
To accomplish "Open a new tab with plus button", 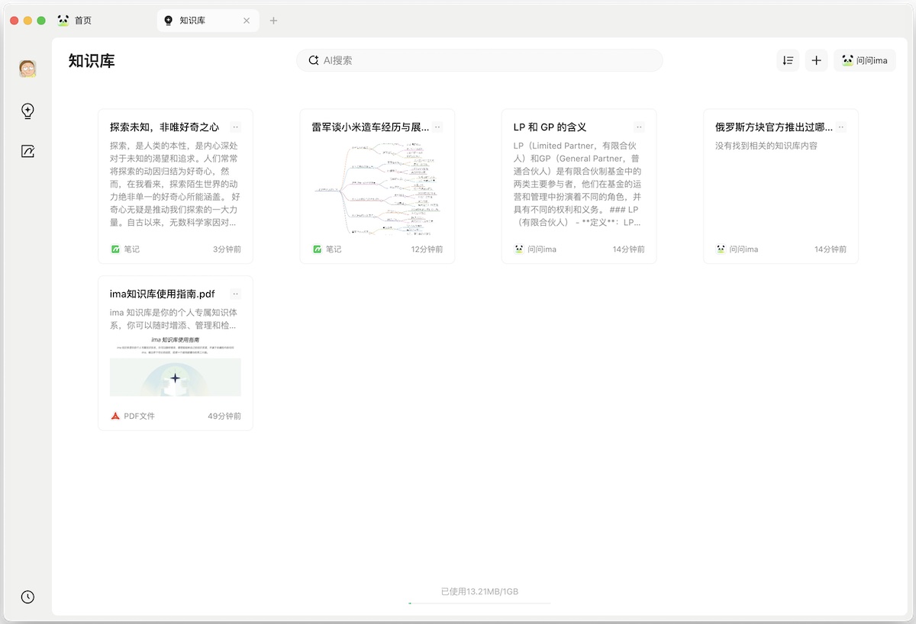I will (273, 21).
